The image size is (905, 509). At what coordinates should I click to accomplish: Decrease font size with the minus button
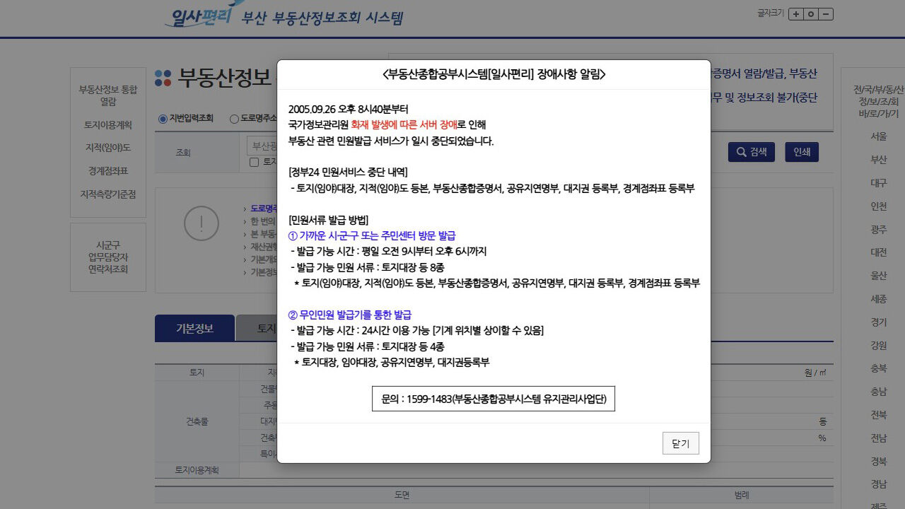pyautogui.click(x=826, y=14)
